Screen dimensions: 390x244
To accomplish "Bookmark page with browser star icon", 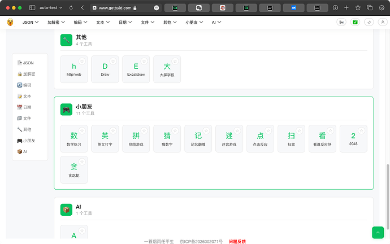I will [358, 8].
